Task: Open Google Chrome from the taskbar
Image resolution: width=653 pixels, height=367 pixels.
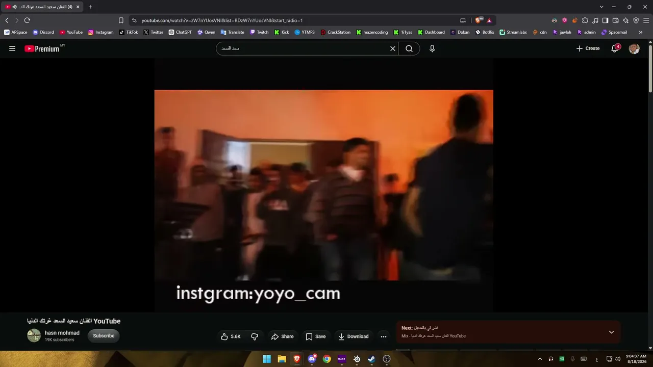Action: [x=327, y=359]
